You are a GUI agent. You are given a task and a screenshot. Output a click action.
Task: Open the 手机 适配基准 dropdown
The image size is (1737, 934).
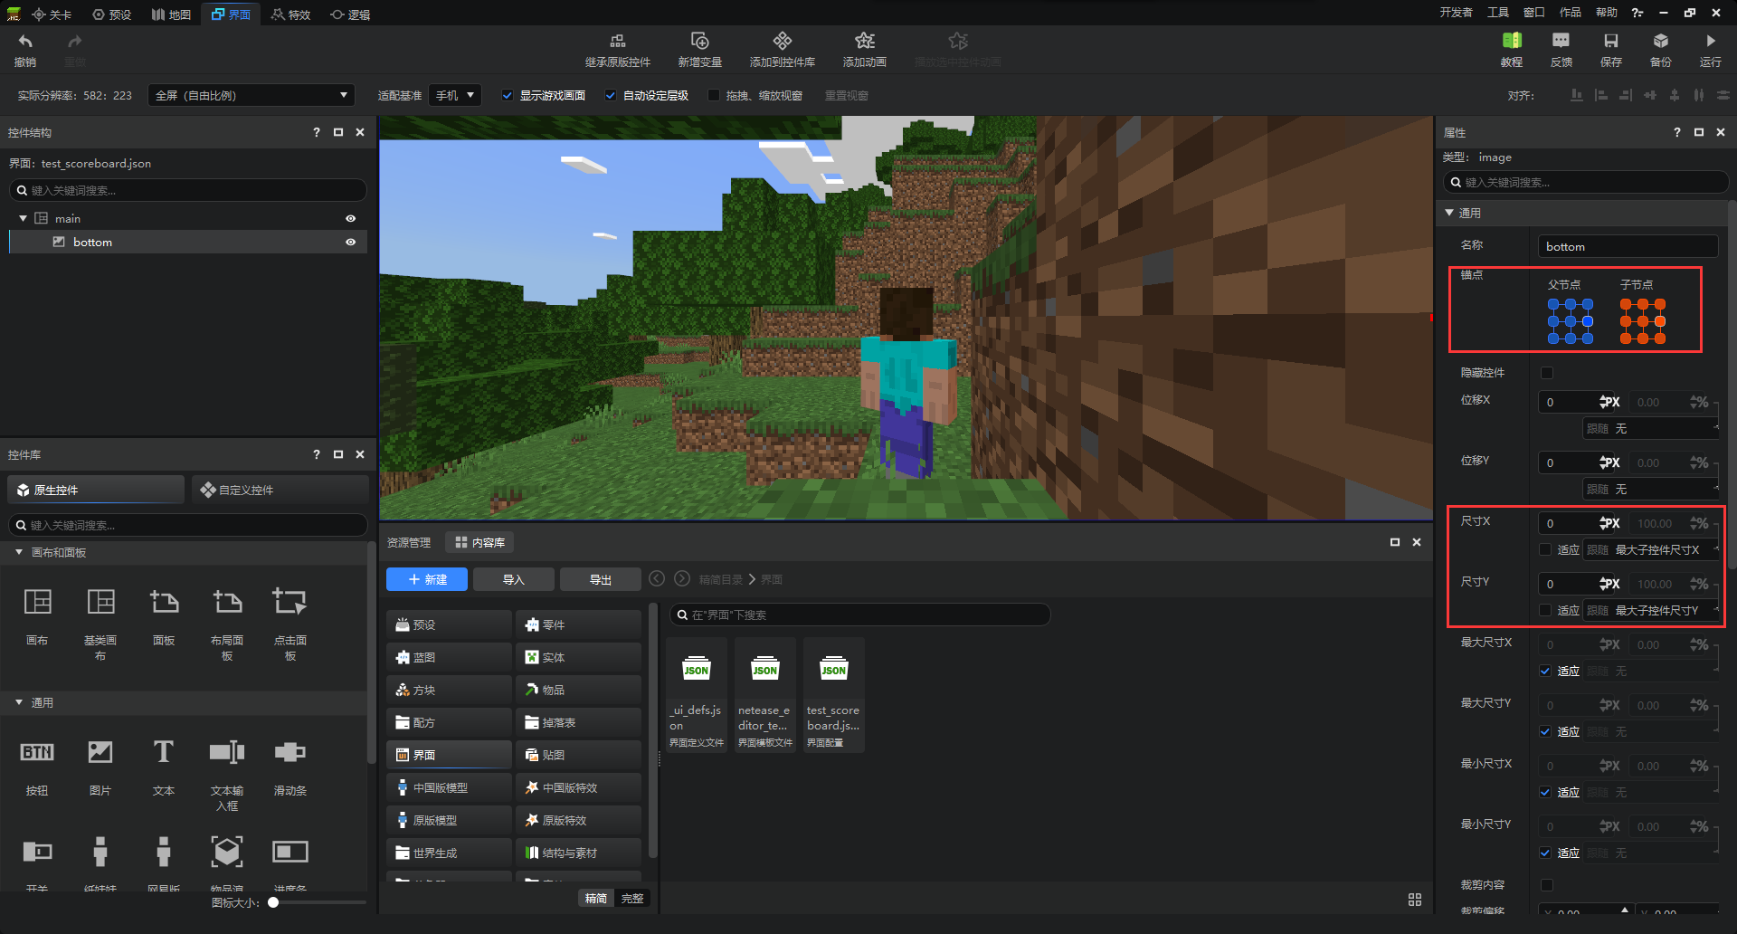[454, 95]
